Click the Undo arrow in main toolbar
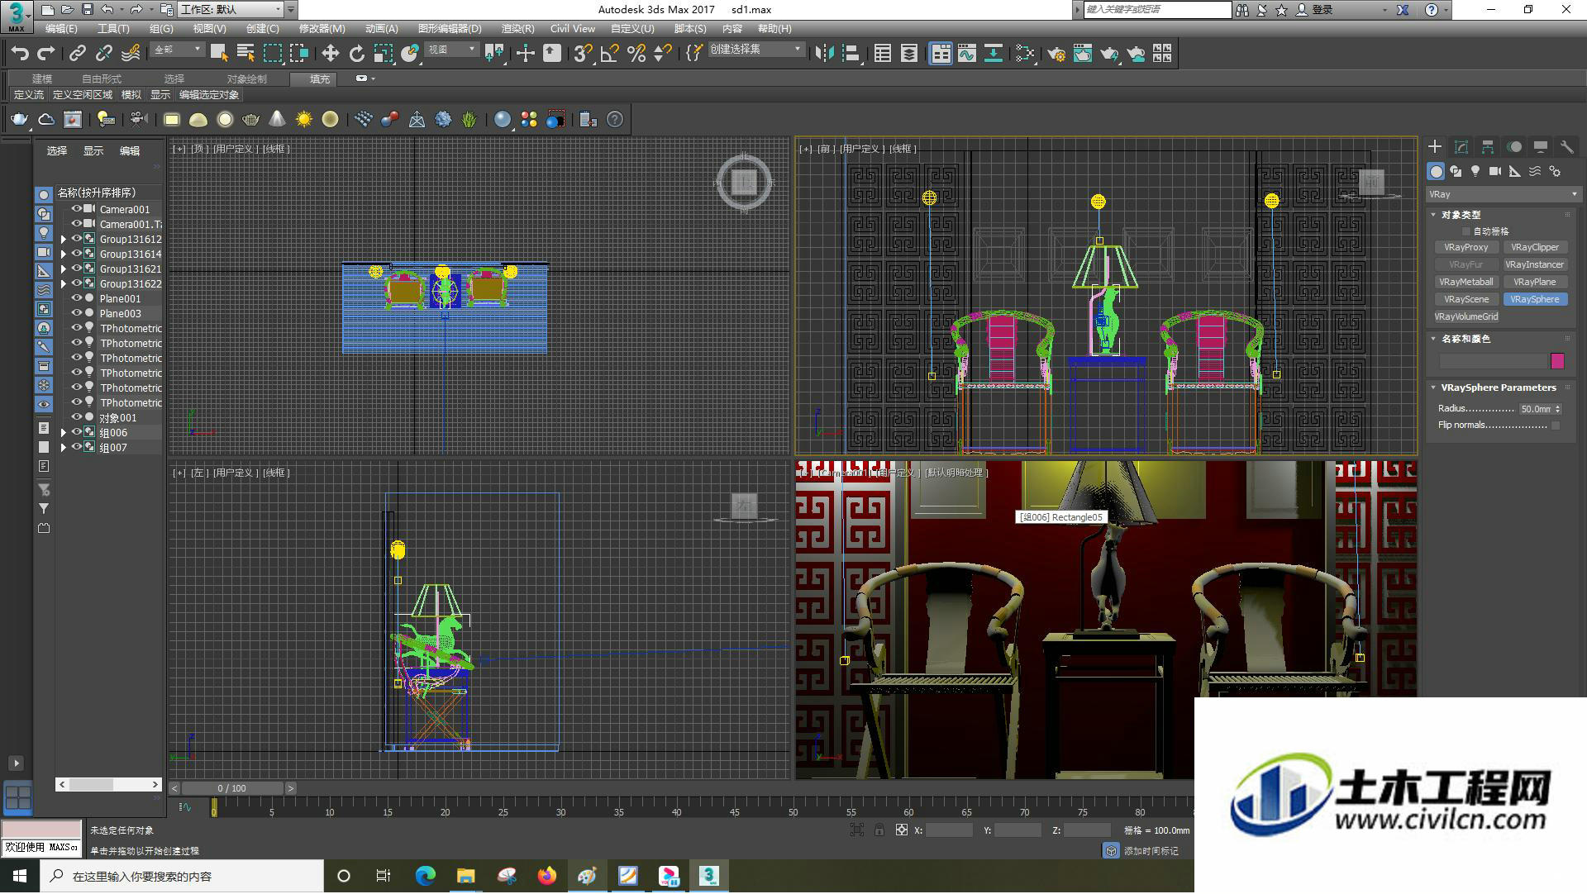 pyautogui.click(x=20, y=54)
